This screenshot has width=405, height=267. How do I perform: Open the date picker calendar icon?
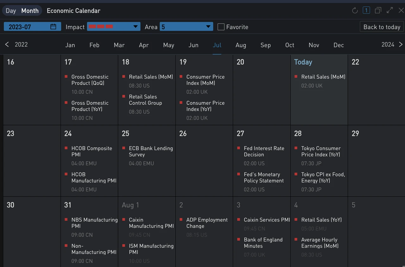click(x=53, y=27)
